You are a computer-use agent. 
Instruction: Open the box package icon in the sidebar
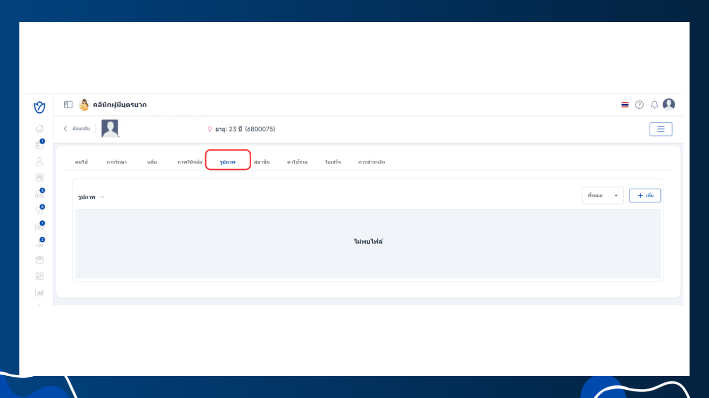(x=40, y=259)
